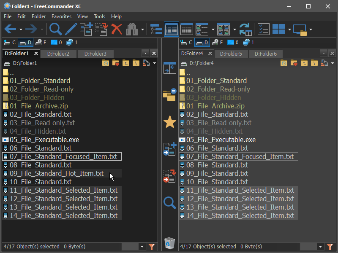
Task: Select drive C in the right drive bar
Action: click(x=186, y=42)
